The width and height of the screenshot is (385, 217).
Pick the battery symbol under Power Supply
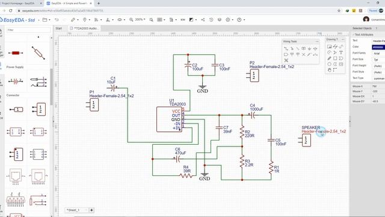click(16, 81)
